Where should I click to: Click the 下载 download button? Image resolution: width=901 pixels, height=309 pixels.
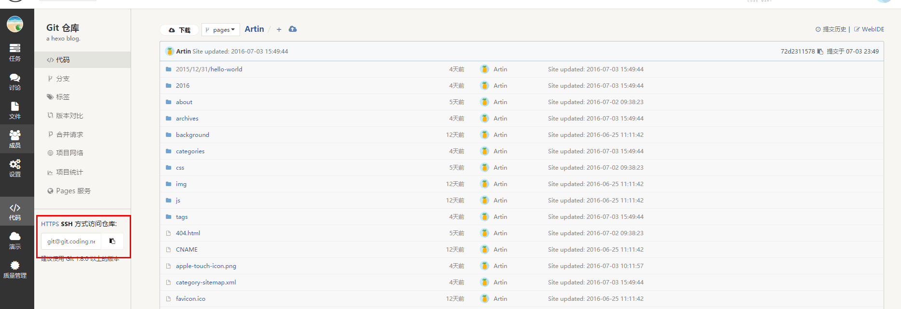tap(179, 30)
